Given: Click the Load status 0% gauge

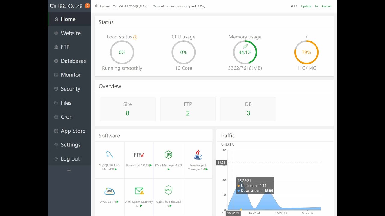Looking at the screenshot, I should pos(122,52).
